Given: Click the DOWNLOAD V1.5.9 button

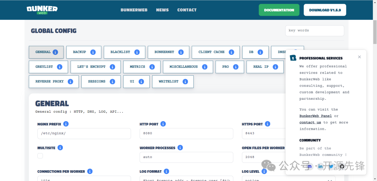Looking at the screenshot, I should click(x=325, y=10).
